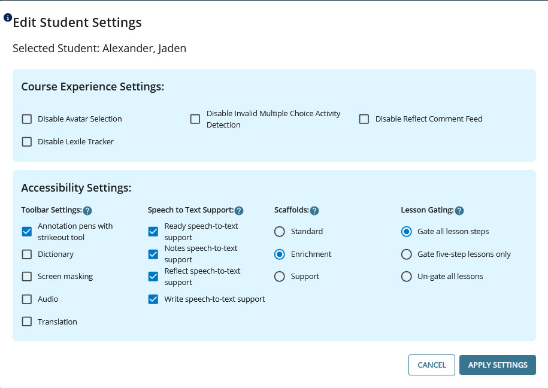This screenshot has width=548, height=388.
Task: Select the Standard scaffolds radio button
Action: (280, 232)
